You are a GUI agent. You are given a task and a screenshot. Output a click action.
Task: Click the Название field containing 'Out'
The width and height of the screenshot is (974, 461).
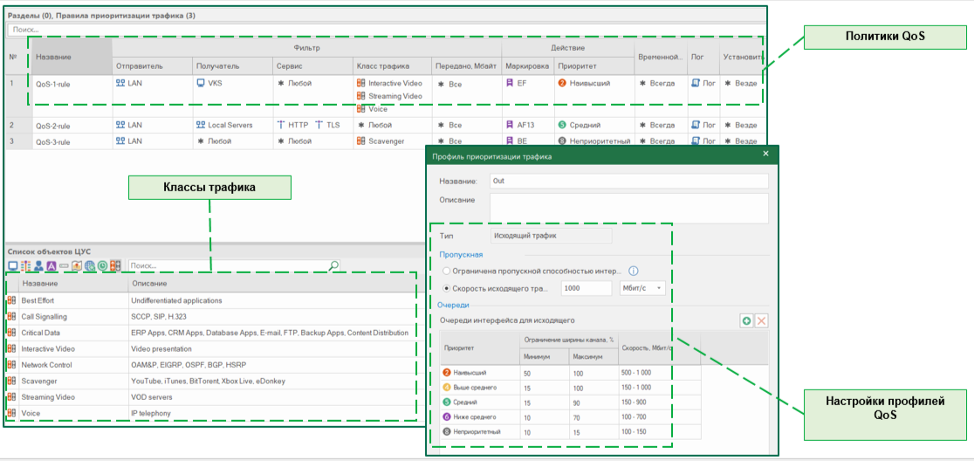coord(628,181)
